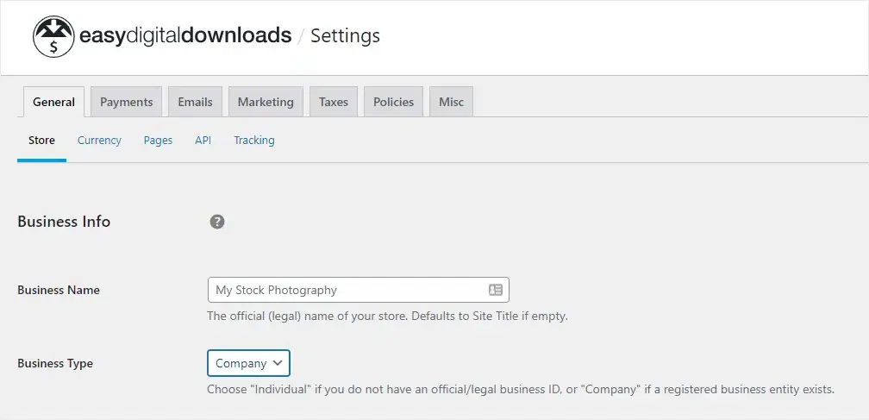
Task: Select the General tab
Action: point(53,102)
